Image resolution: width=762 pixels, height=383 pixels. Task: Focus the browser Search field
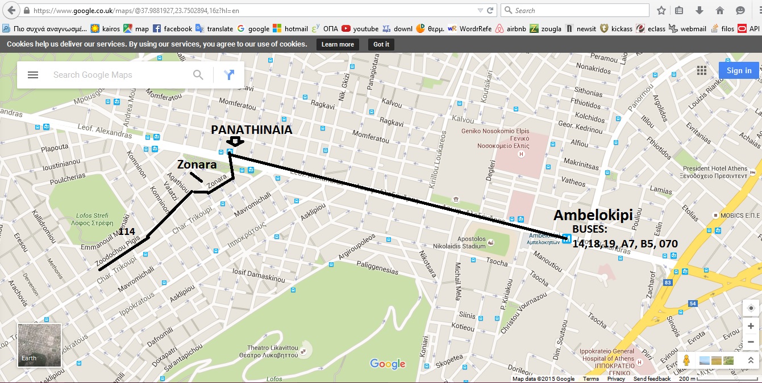(575, 10)
